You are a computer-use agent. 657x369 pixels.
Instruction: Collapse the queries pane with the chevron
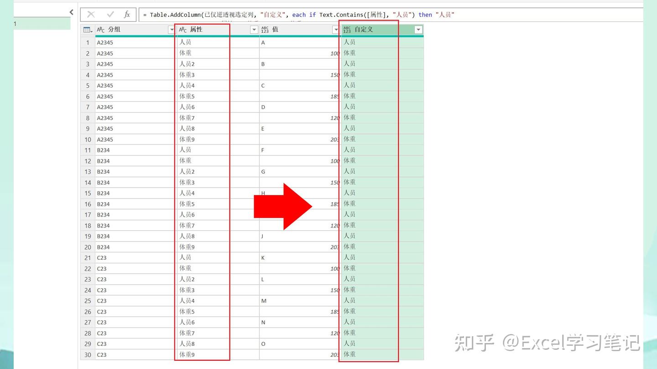pyautogui.click(x=71, y=12)
